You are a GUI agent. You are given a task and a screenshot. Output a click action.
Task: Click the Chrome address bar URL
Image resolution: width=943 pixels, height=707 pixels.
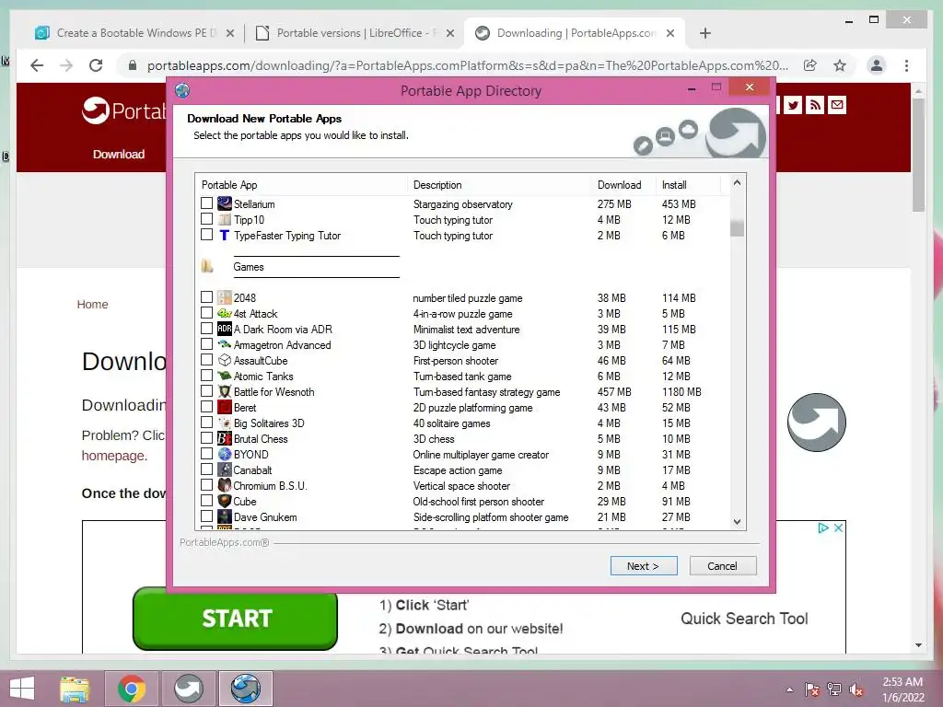click(x=467, y=65)
